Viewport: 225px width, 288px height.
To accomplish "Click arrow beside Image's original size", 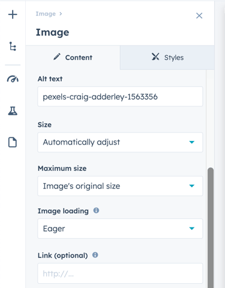I will [192, 186].
